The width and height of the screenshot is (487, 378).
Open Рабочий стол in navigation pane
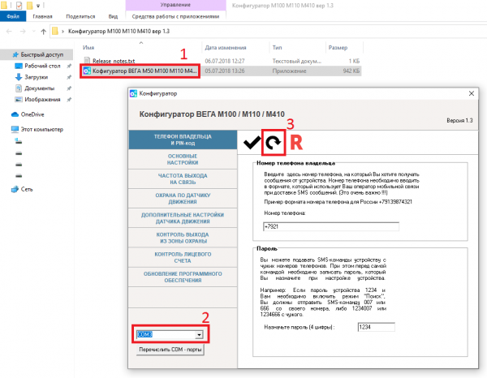[x=42, y=66]
